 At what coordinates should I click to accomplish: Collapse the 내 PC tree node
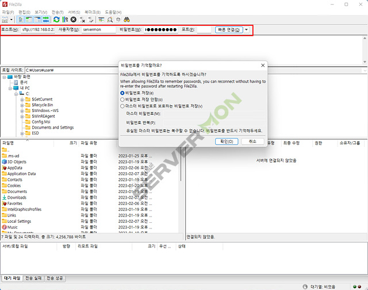[10, 88]
